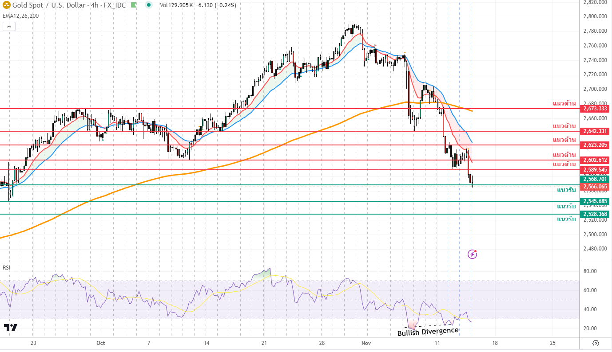This screenshot has width=612, height=352.
Task: Click the 2,589.545 resistance price label
Action: 596,170
